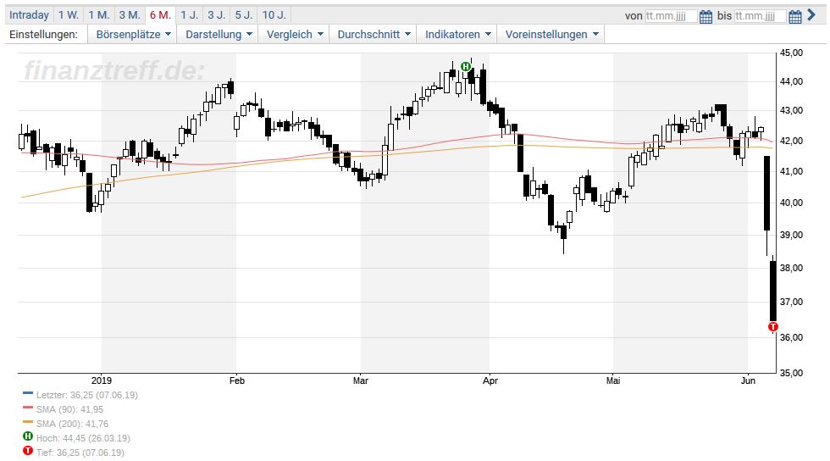Select the 1 W. timeframe tab
This screenshot has width=830, height=461.
[69, 15]
